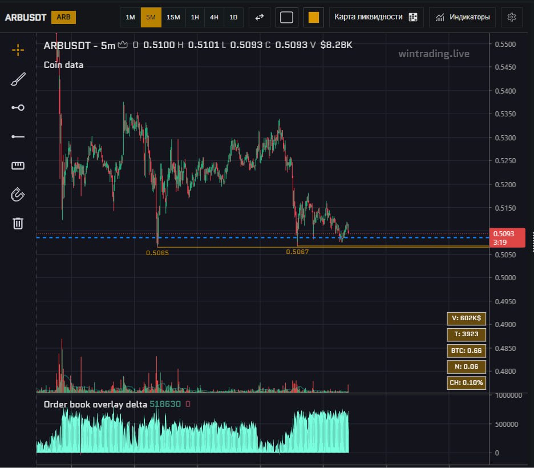This screenshot has width=534, height=468.
Task: Open the Индикаторы indicators menu
Action: 462,17
